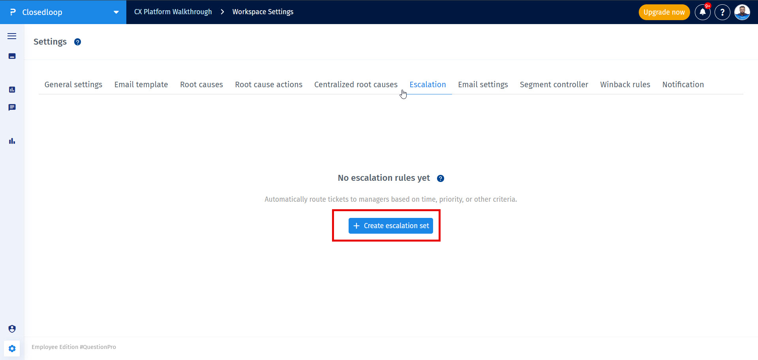This screenshot has width=758, height=360.
Task: Open the hamburger menu in the sidebar
Action: point(12,36)
